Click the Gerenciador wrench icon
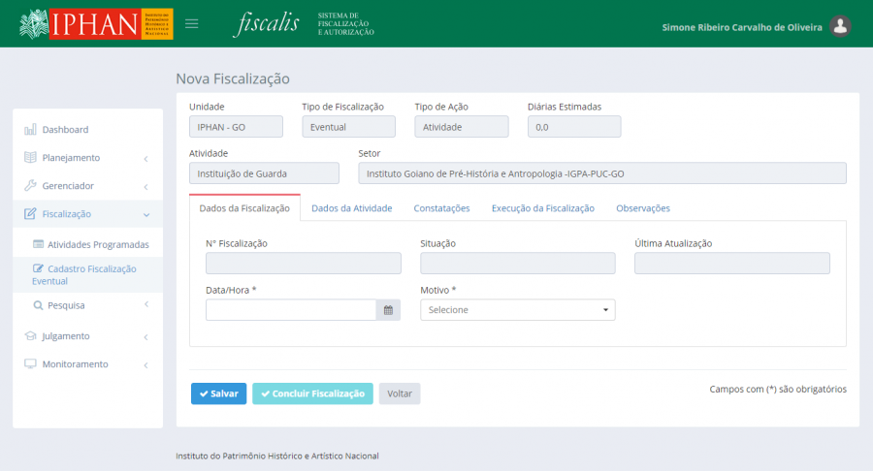Image resolution: width=873 pixels, height=471 pixels. pos(30,186)
